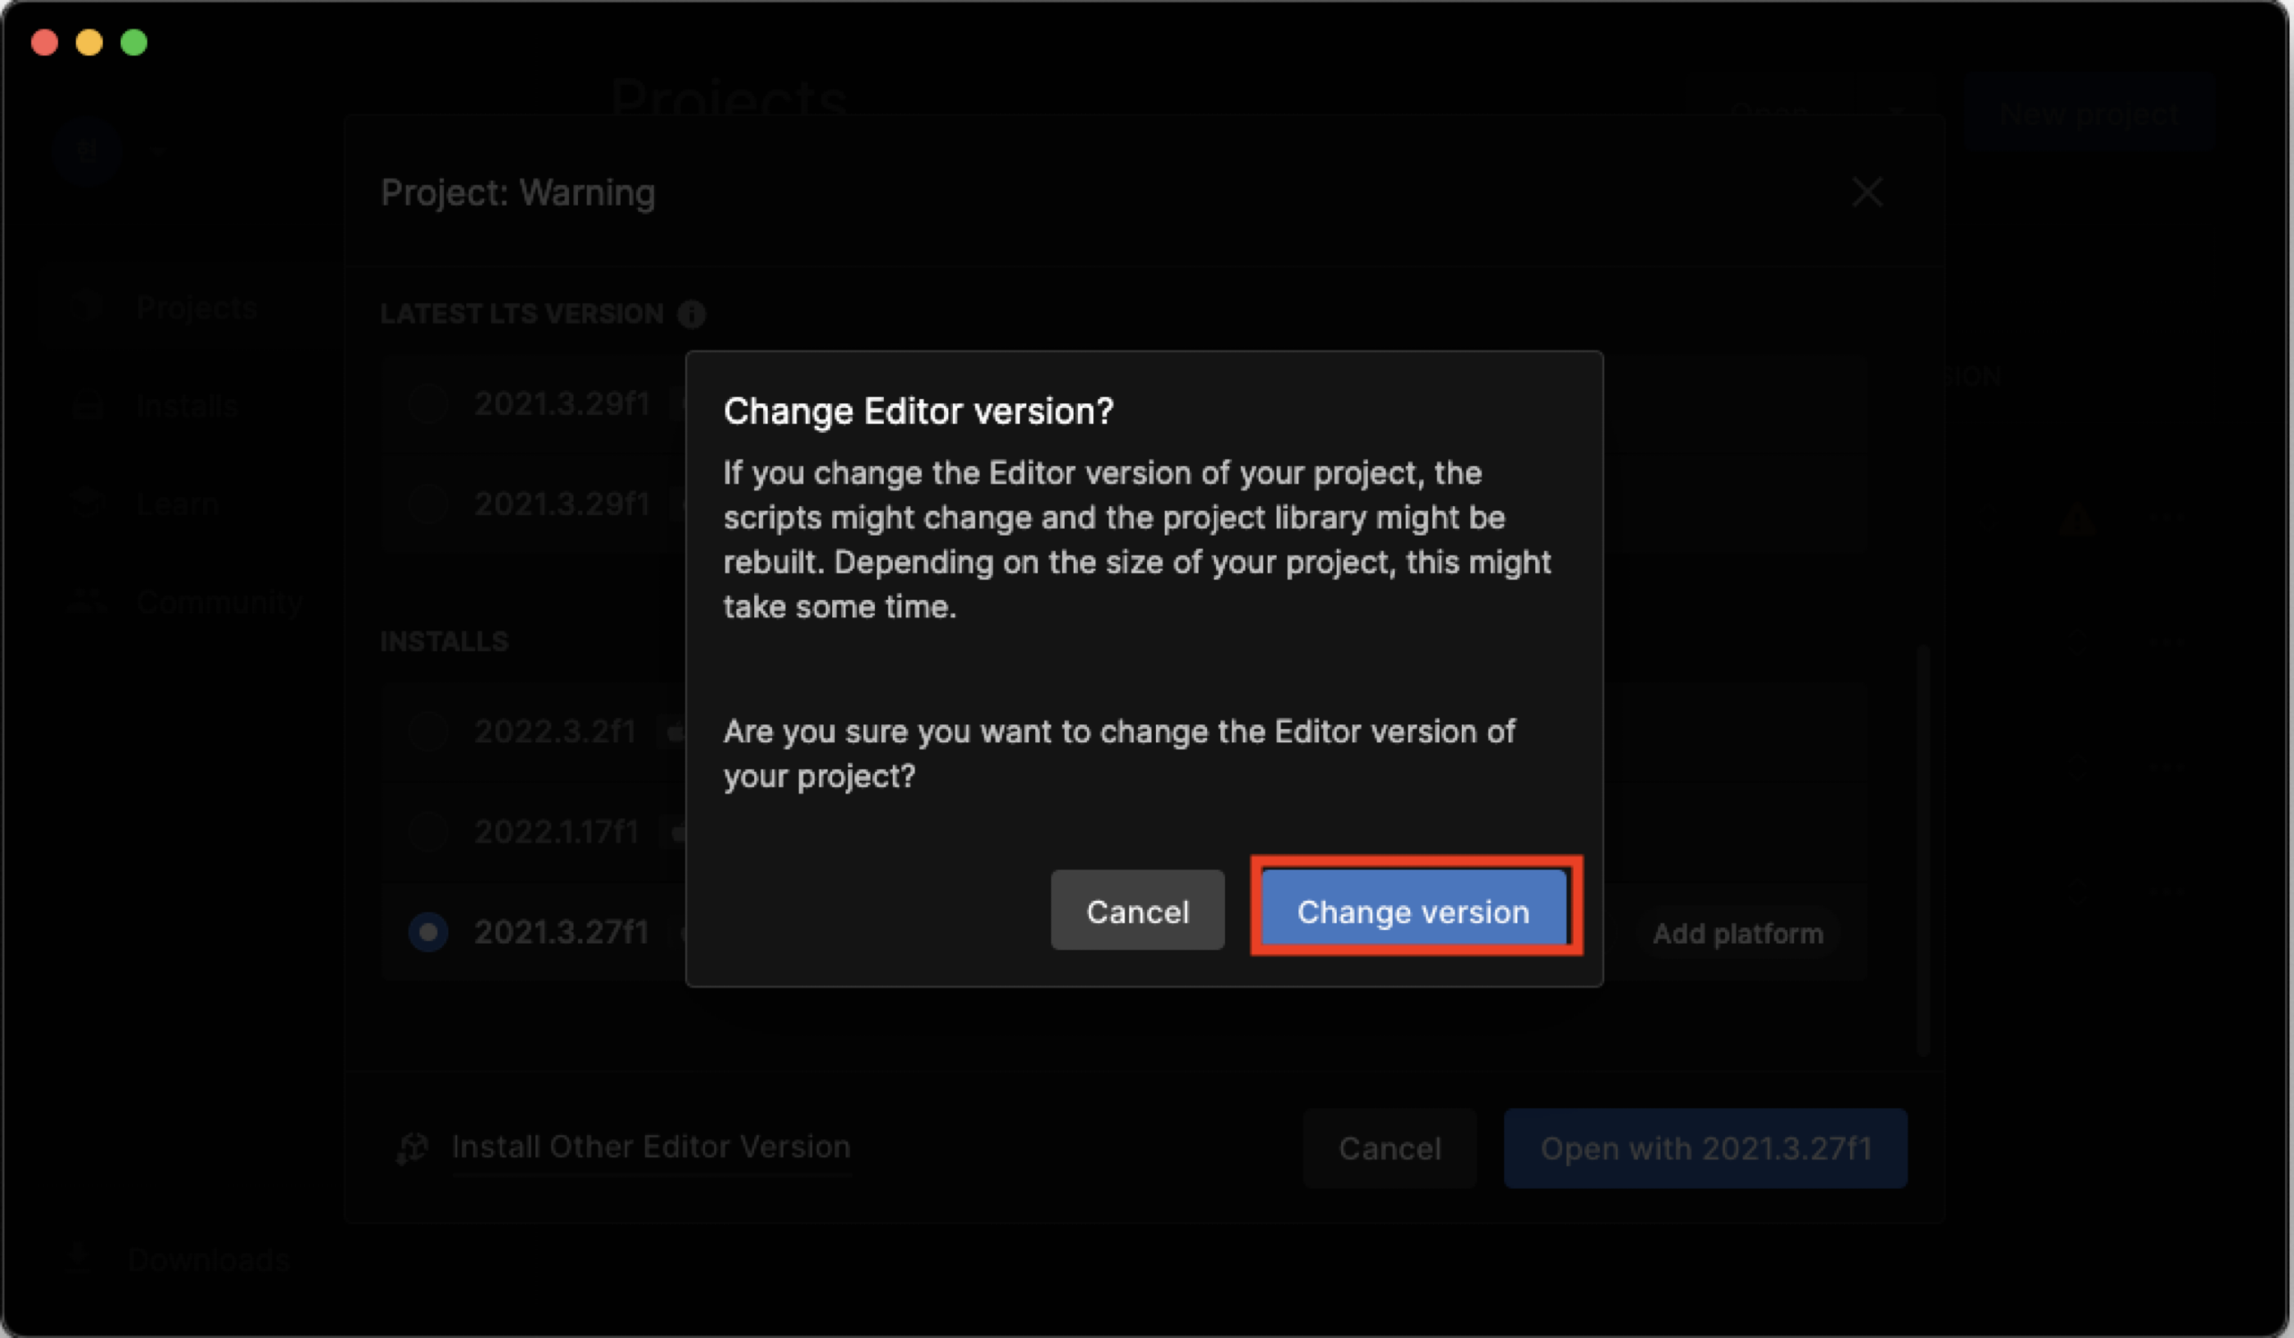Click the Learn sidebar icon
Viewport: 2294px width, 1338px height.
[88, 504]
